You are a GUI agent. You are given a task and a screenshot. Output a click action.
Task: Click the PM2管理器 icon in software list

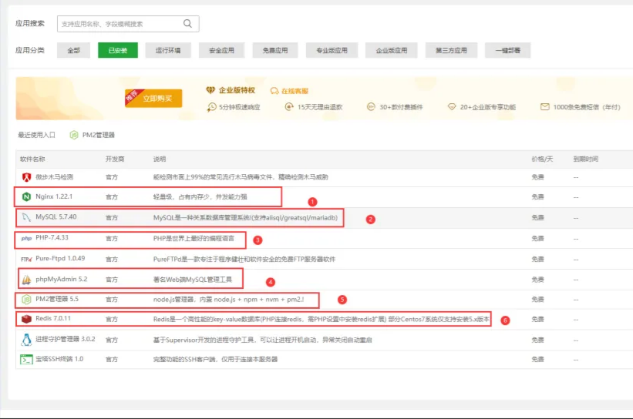coord(27,298)
